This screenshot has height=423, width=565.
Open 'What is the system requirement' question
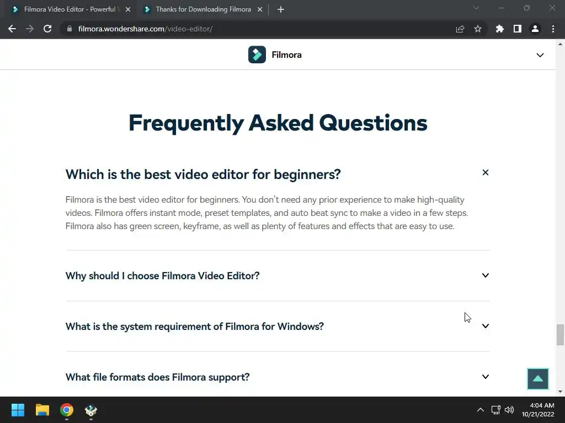point(195,327)
